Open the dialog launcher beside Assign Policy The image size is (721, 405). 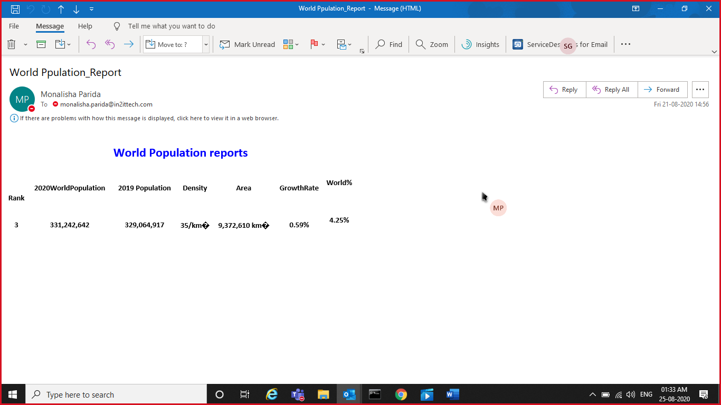(x=362, y=51)
